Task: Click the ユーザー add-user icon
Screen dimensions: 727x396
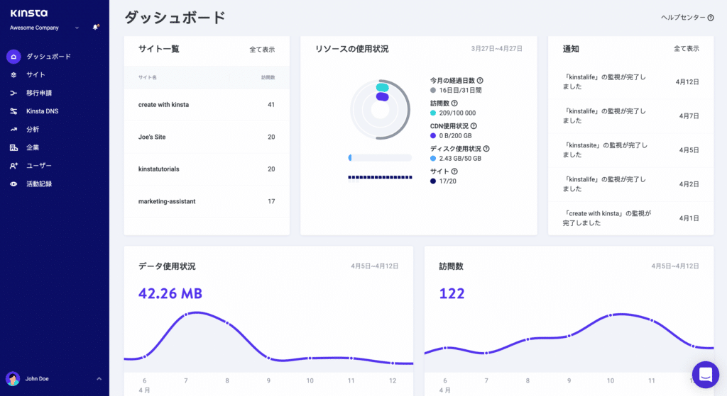Action: click(13, 166)
